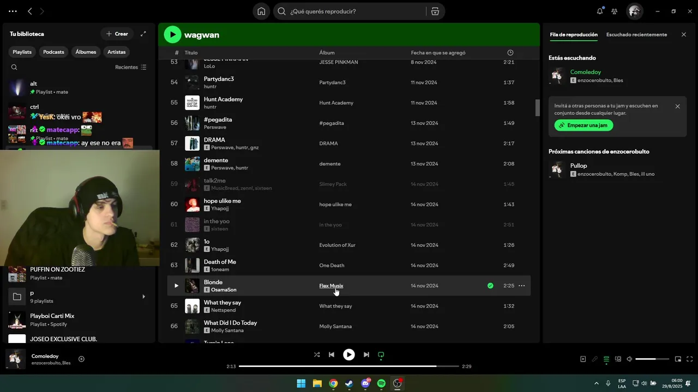Skip to previous track
This screenshot has height=392, width=698.
[332, 354]
